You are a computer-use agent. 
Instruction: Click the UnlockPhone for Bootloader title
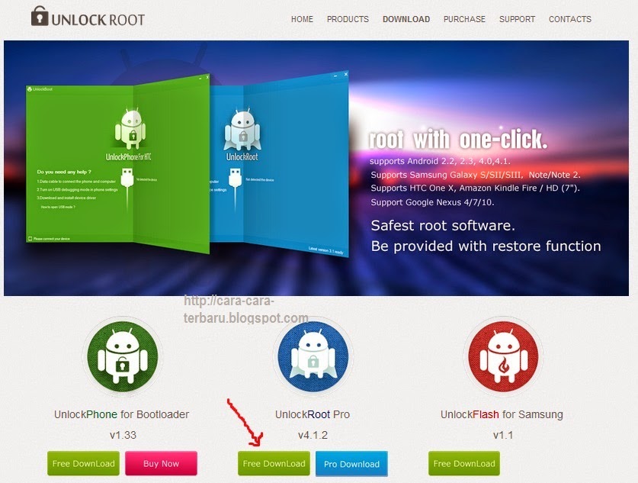point(121,414)
